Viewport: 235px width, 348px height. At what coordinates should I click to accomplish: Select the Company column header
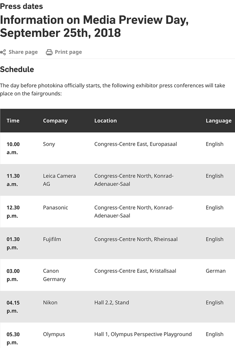55,121
